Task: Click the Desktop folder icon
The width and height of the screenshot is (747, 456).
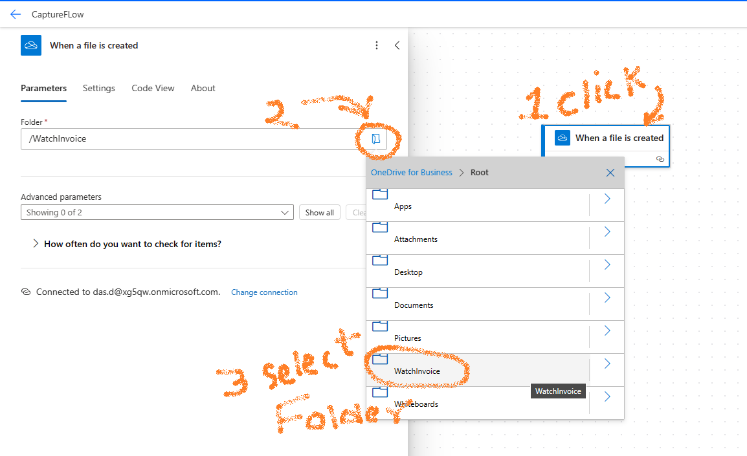Action: point(380,260)
